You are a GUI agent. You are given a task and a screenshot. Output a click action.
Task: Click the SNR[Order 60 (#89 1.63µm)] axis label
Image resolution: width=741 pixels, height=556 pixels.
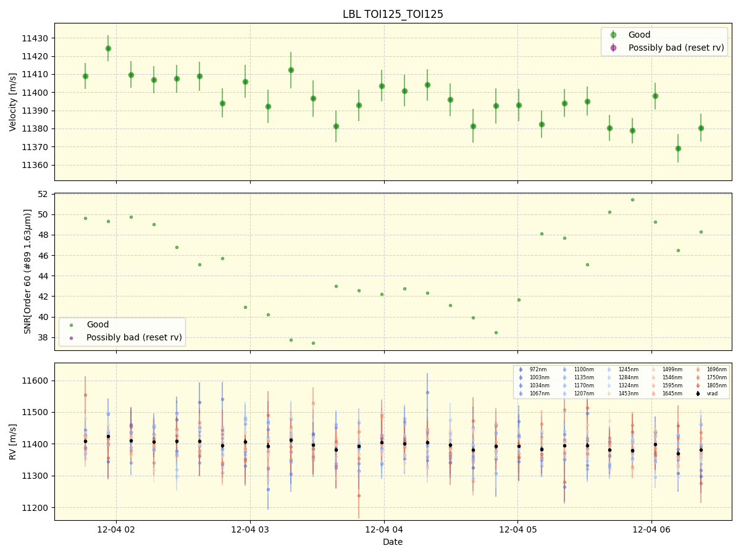click(x=28, y=271)
